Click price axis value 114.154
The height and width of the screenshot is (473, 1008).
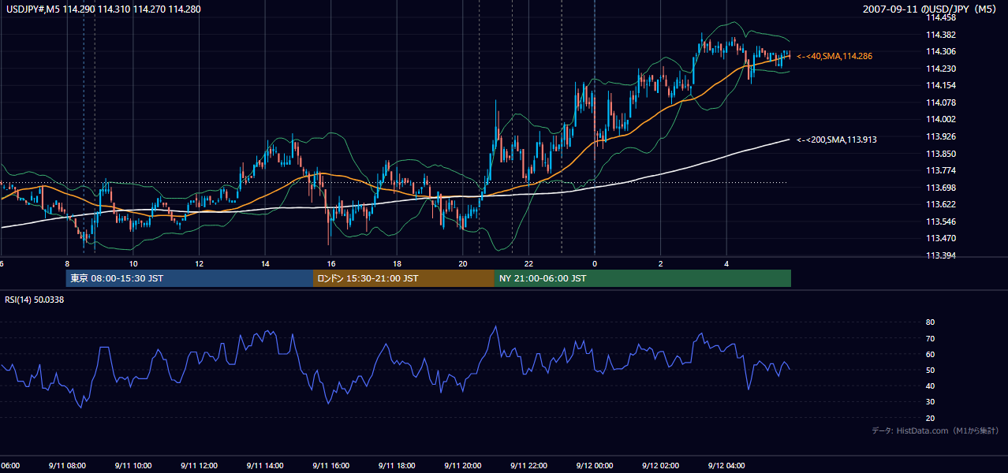pos(940,85)
